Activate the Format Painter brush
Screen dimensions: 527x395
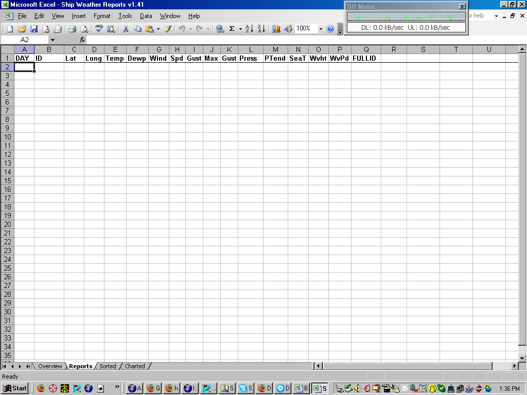pos(168,29)
